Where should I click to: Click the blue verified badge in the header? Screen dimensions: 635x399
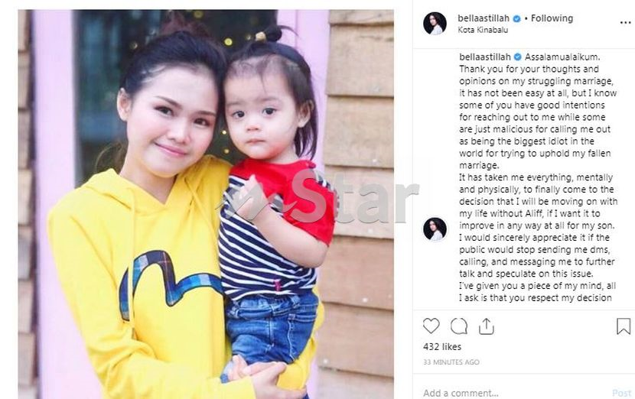tap(516, 18)
